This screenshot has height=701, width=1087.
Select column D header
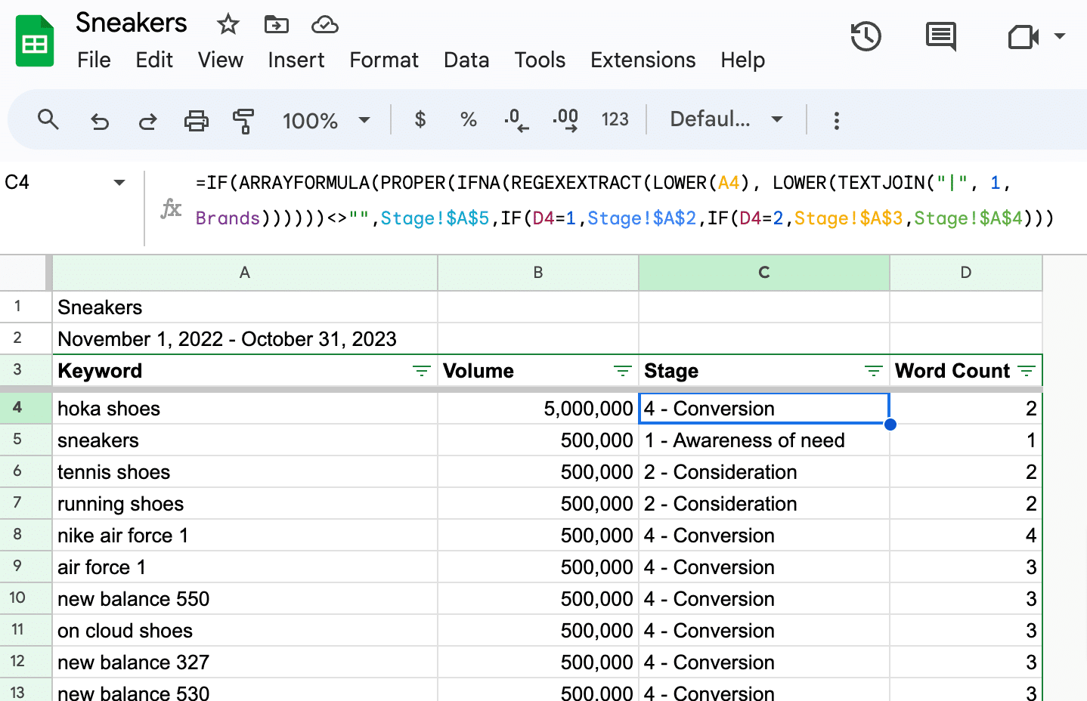click(966, 273)
